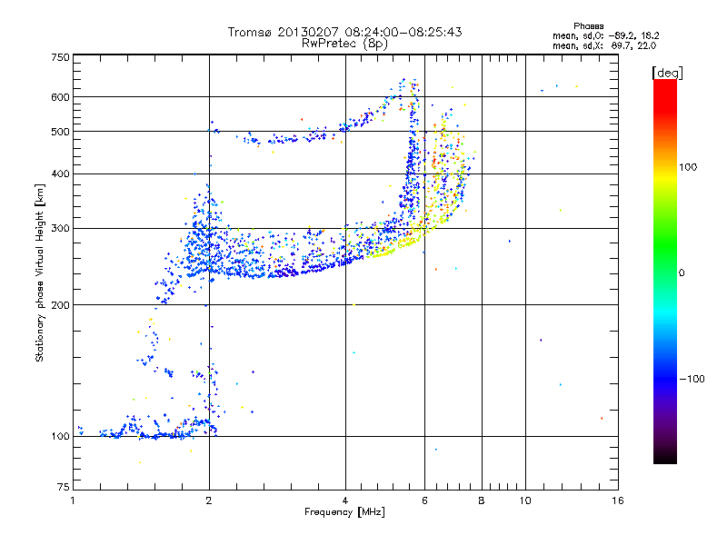Image resolution: width=727 pixels, height=545 pixels.
Task: Click the height-axis tick label "300"
Action: [61, 229]
